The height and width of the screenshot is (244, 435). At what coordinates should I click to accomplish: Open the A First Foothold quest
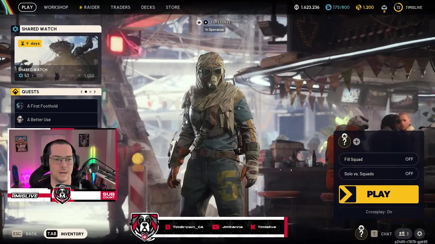tap(56, 106)
